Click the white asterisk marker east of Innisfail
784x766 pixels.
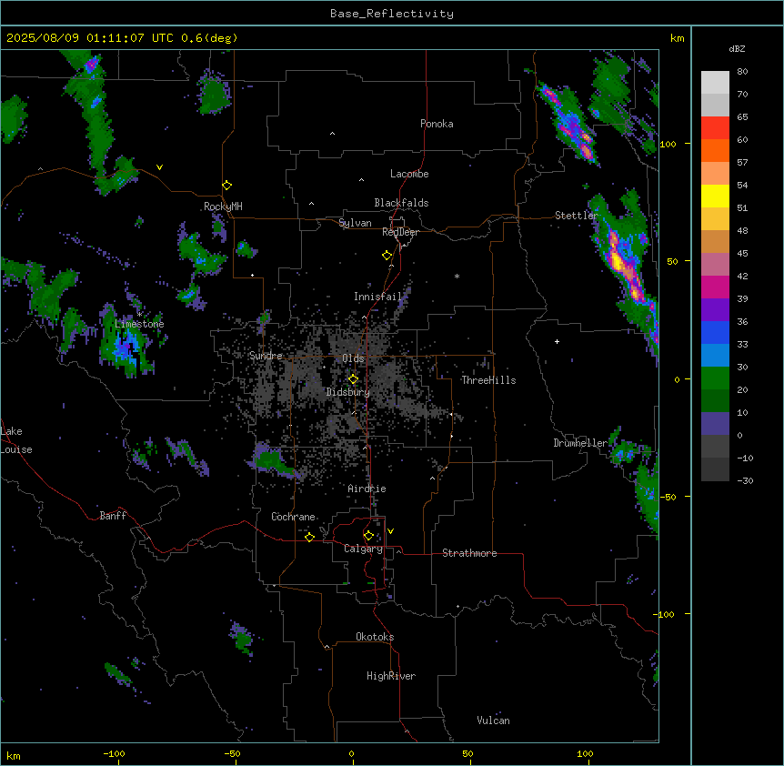pyautogui.click(x=457, y=276)
